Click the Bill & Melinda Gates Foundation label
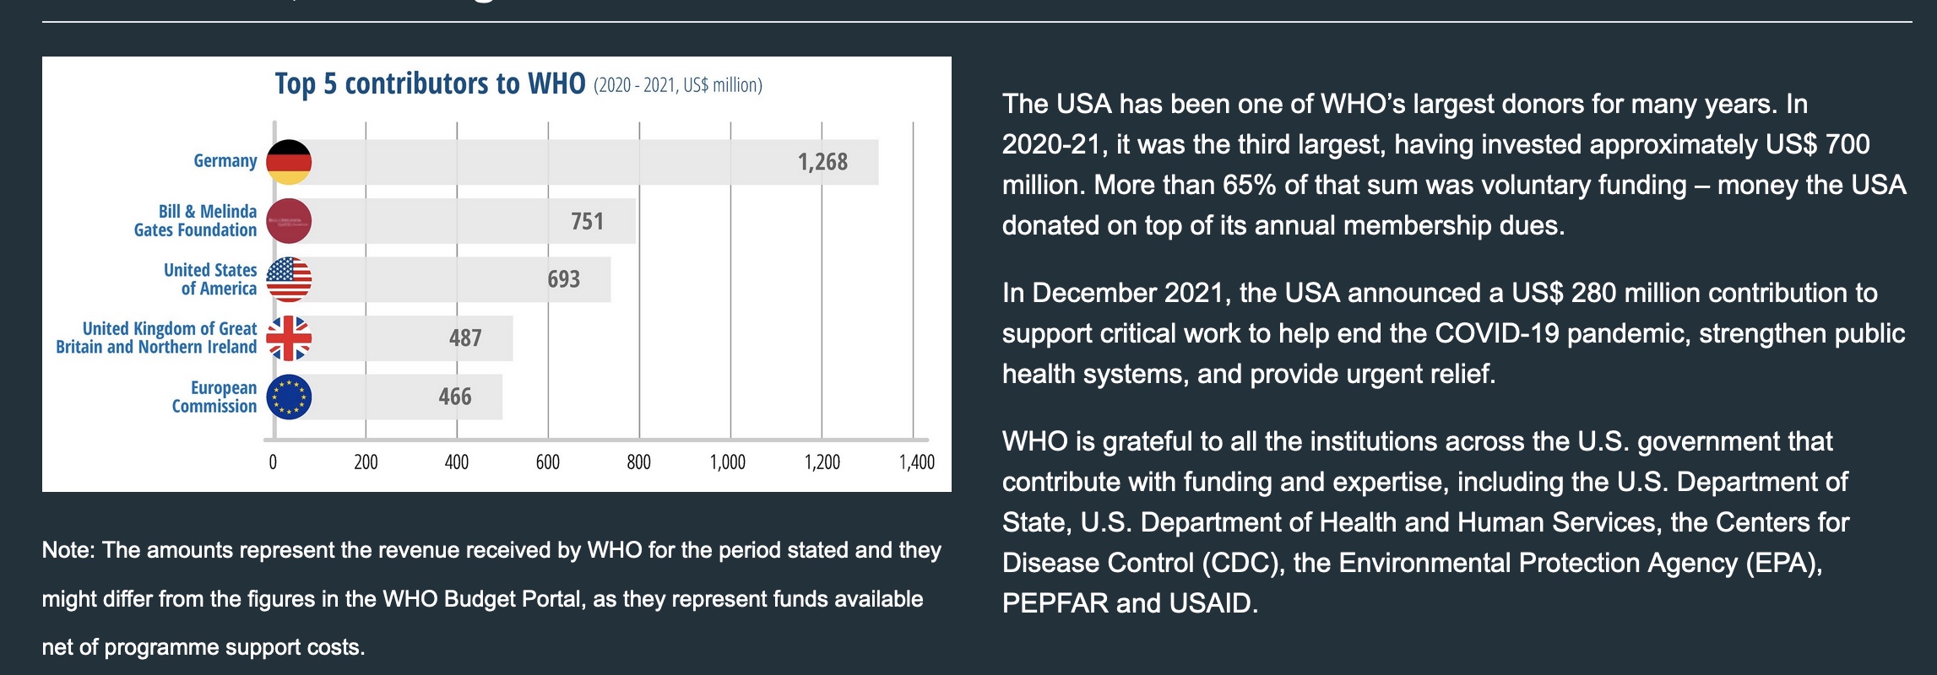 [196, 221]
